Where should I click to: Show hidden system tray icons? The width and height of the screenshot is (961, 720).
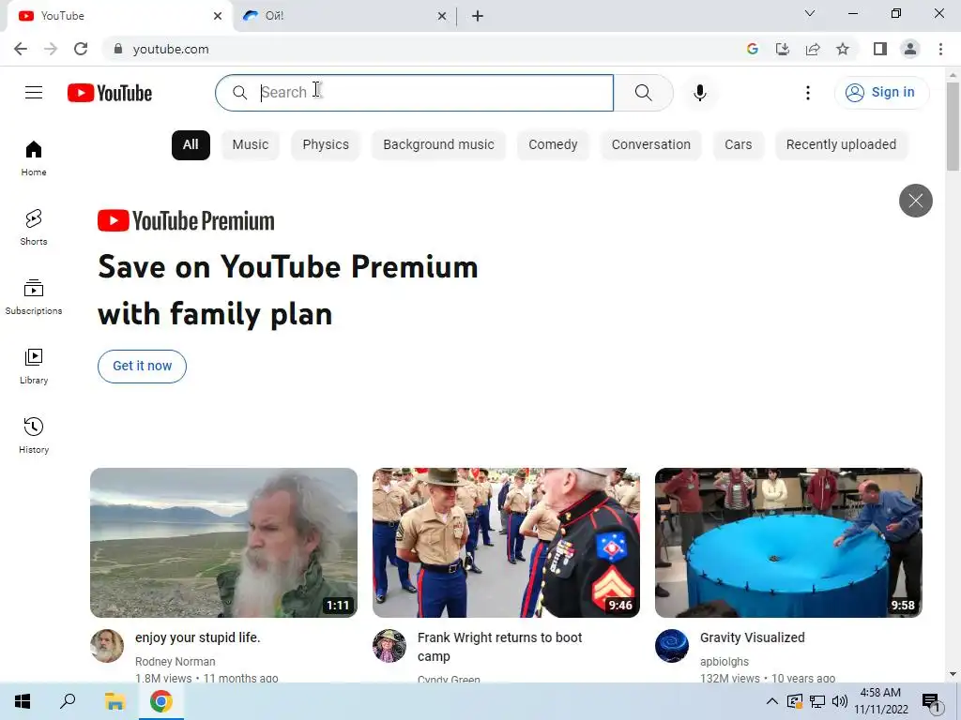(772, 701)
